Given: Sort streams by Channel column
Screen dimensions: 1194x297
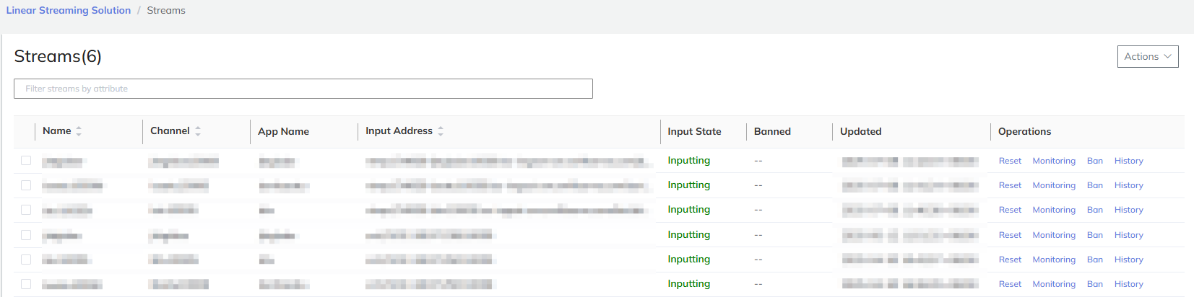Looking at the screenshot, I should tap(197, 131).
